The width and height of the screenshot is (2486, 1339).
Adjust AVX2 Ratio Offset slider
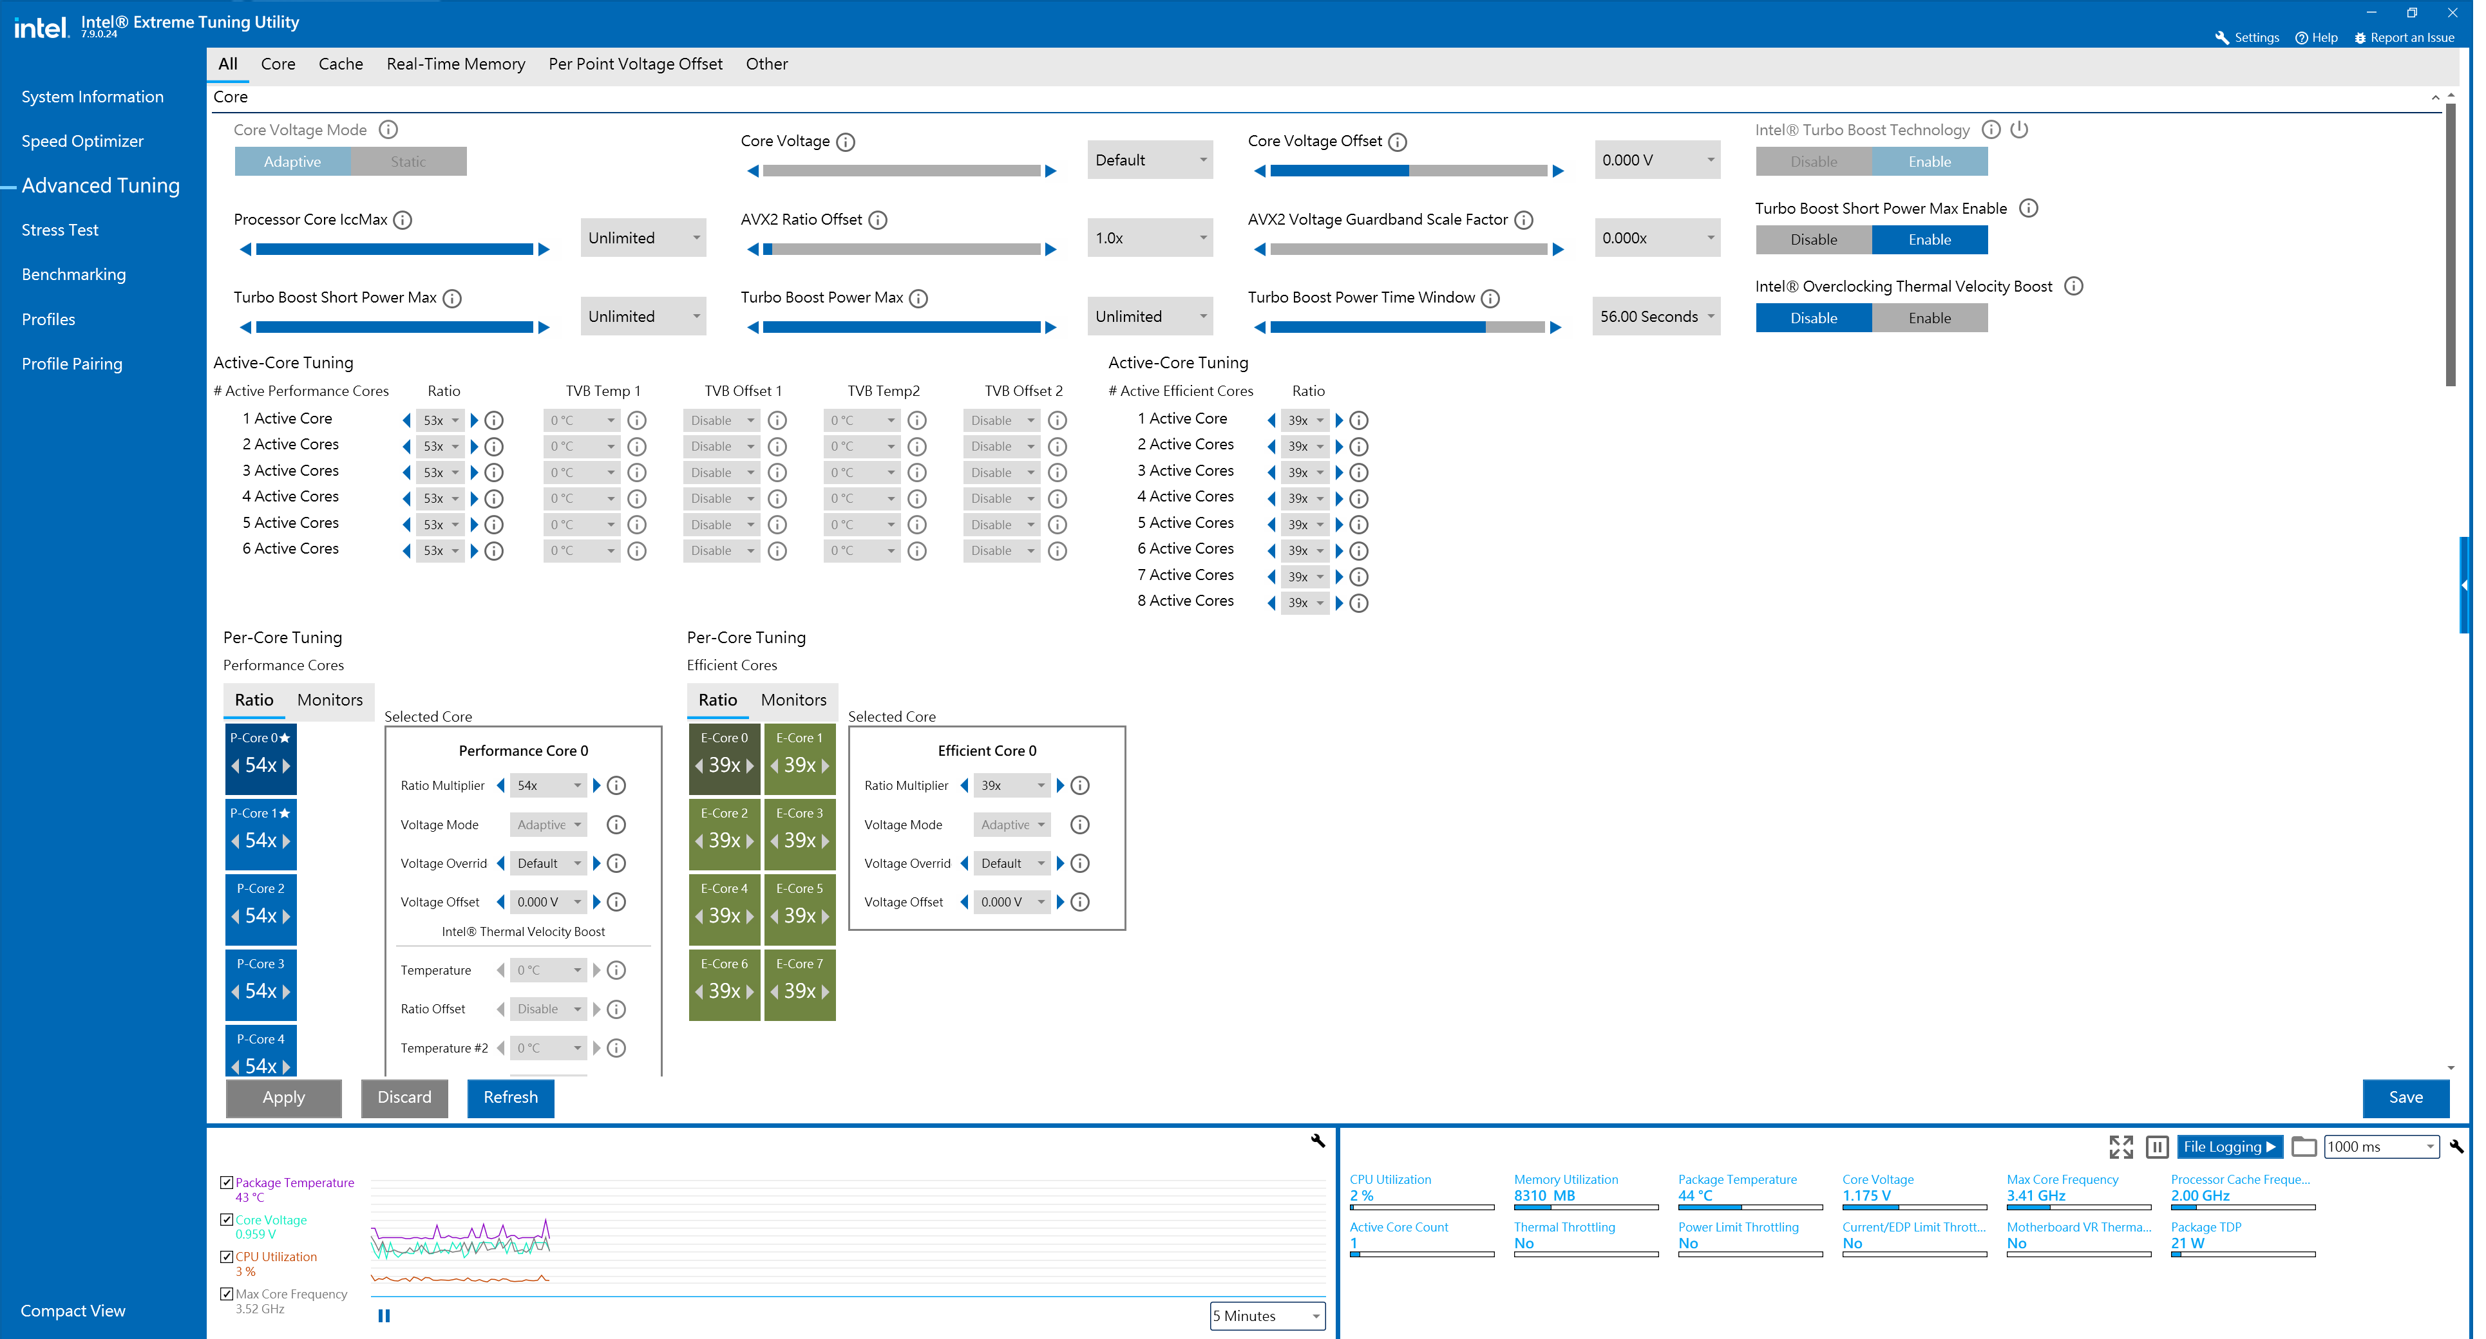902,250
